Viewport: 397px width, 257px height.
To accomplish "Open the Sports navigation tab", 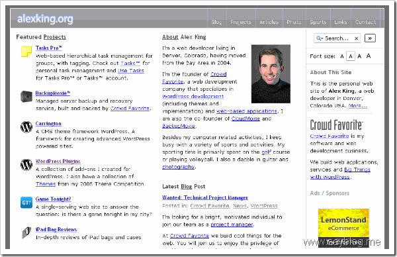I will click(x=318, y=22).
